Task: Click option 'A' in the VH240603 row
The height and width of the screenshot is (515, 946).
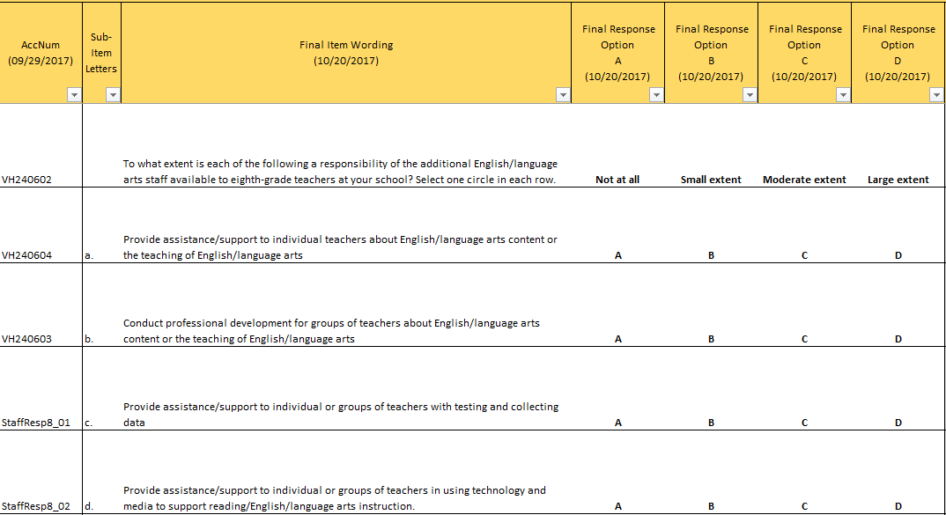Action: 617,305
